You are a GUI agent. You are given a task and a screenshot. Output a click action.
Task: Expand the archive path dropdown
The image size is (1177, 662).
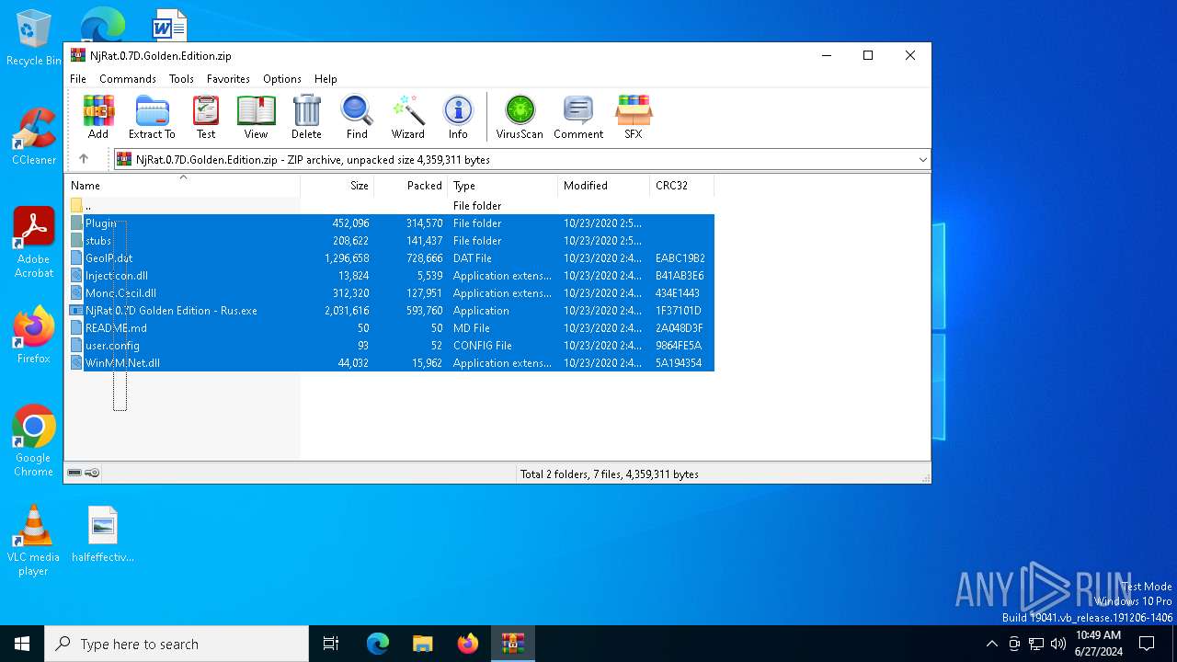922,160
